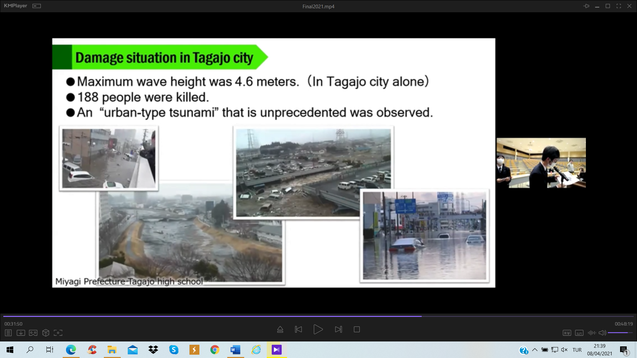Enable VR mode goggles icon

coord(33,333)
